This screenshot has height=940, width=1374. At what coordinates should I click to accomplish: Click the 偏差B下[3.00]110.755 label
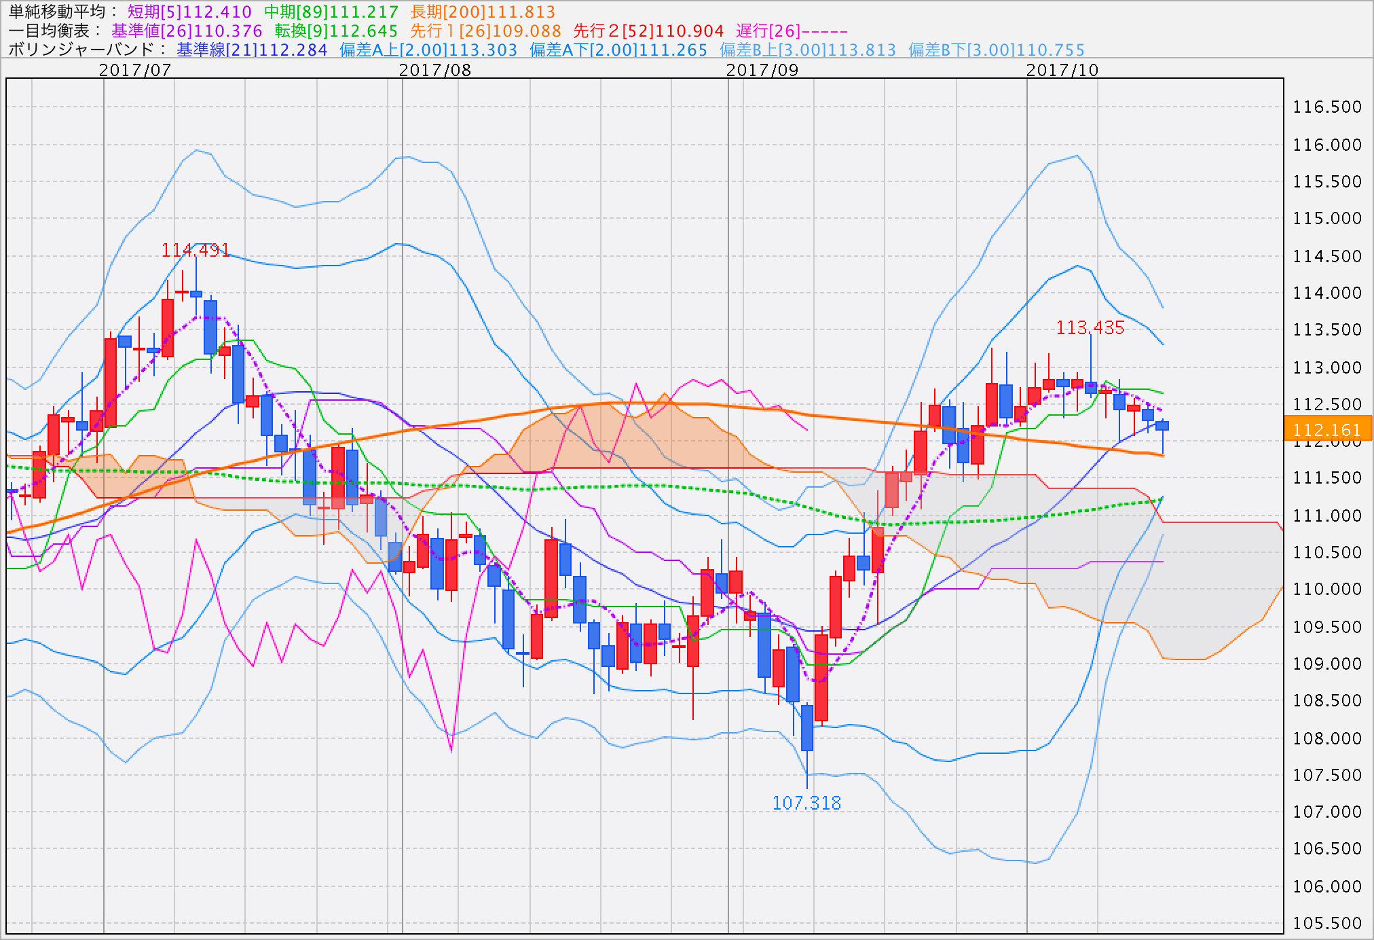(x=997, y=50)
